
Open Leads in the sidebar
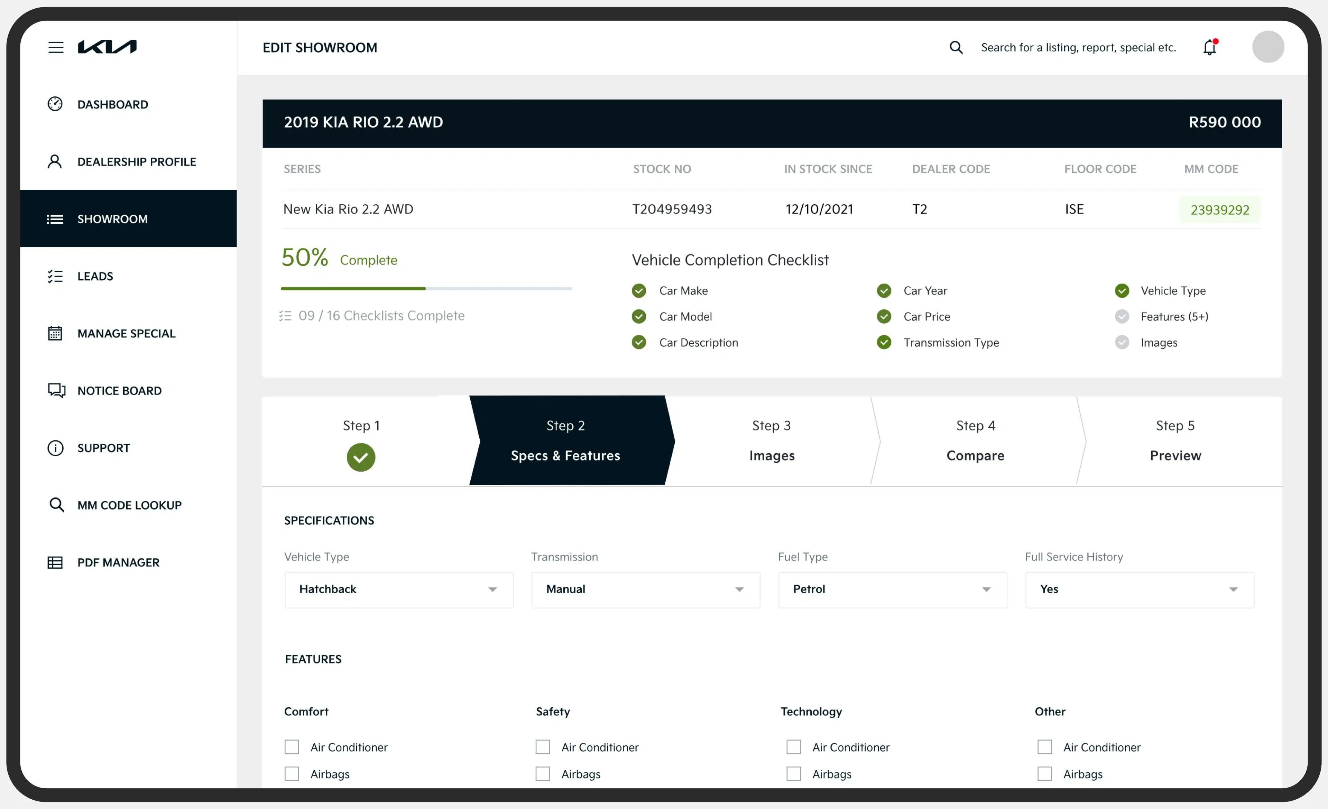pyautogui.click(x=95, y=276)
